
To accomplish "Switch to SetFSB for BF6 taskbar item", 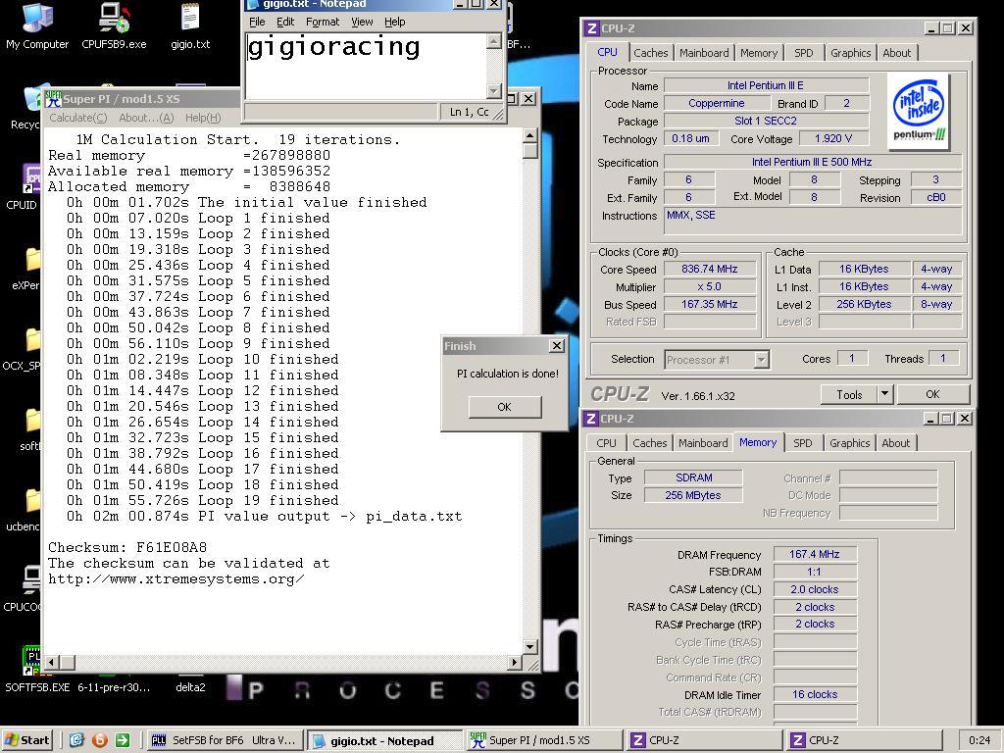I will click(224, 740).
